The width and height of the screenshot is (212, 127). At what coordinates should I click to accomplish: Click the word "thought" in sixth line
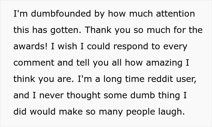84,96
